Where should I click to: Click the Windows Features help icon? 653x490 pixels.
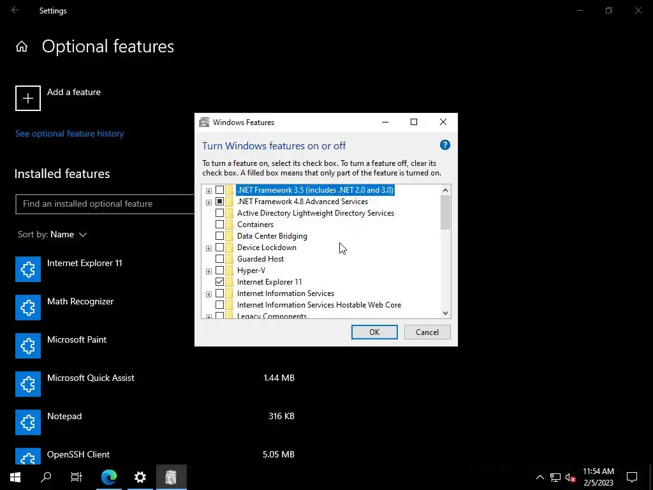coord(444,145)
